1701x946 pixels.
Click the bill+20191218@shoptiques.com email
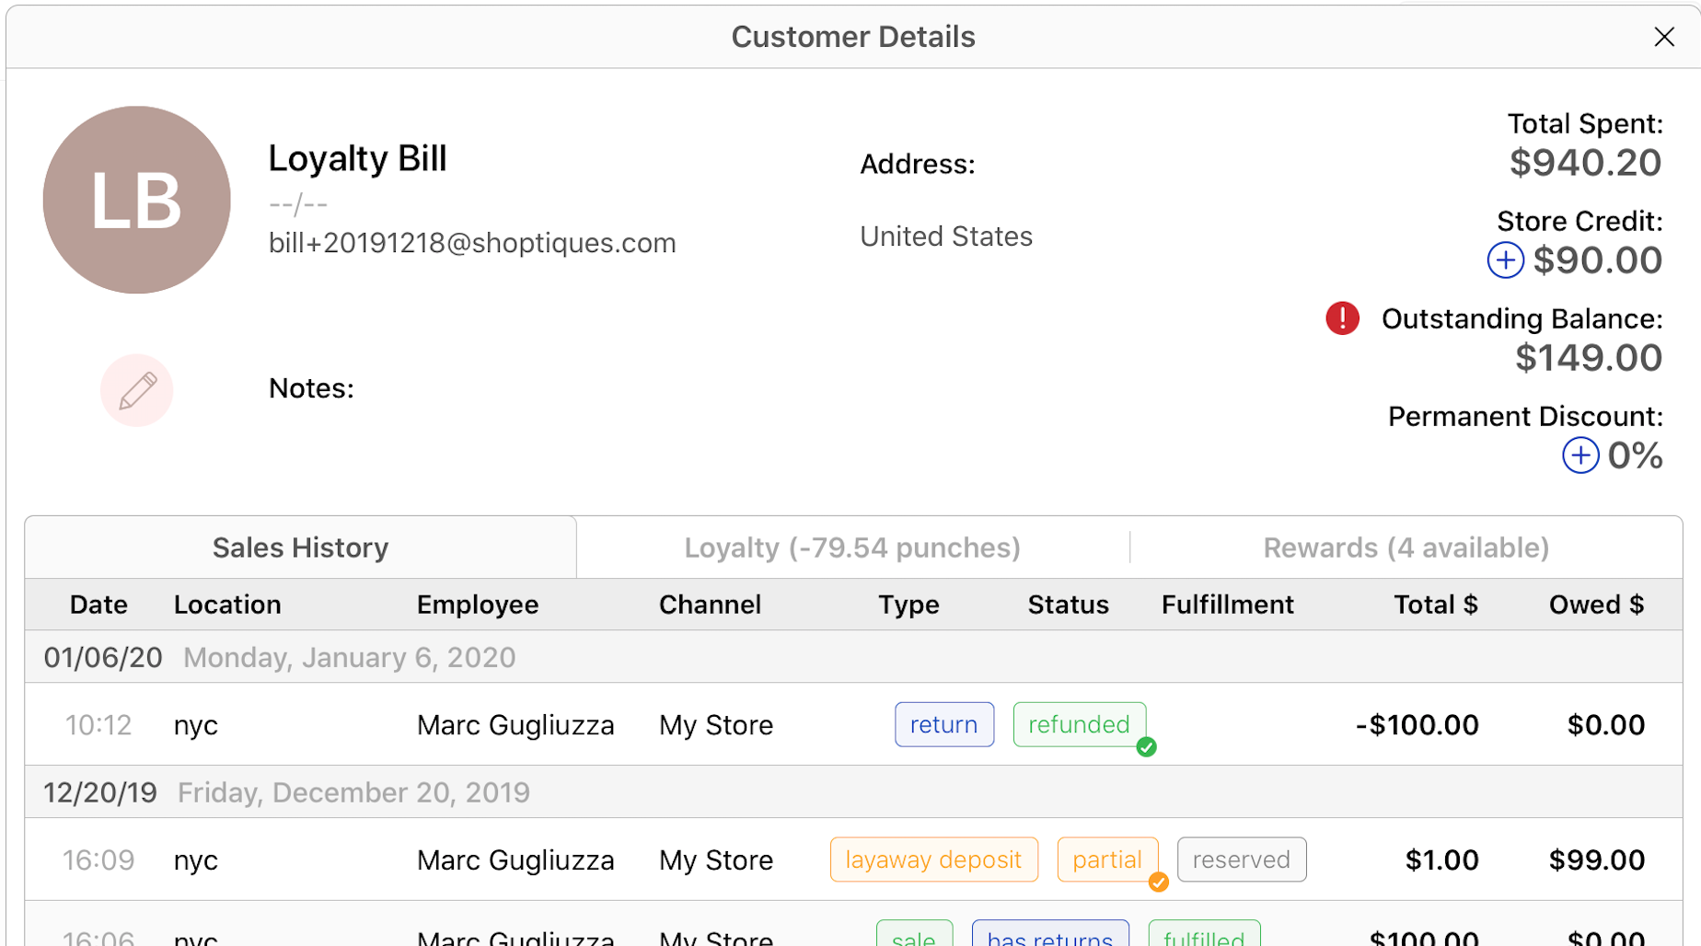tap(472, 243)
